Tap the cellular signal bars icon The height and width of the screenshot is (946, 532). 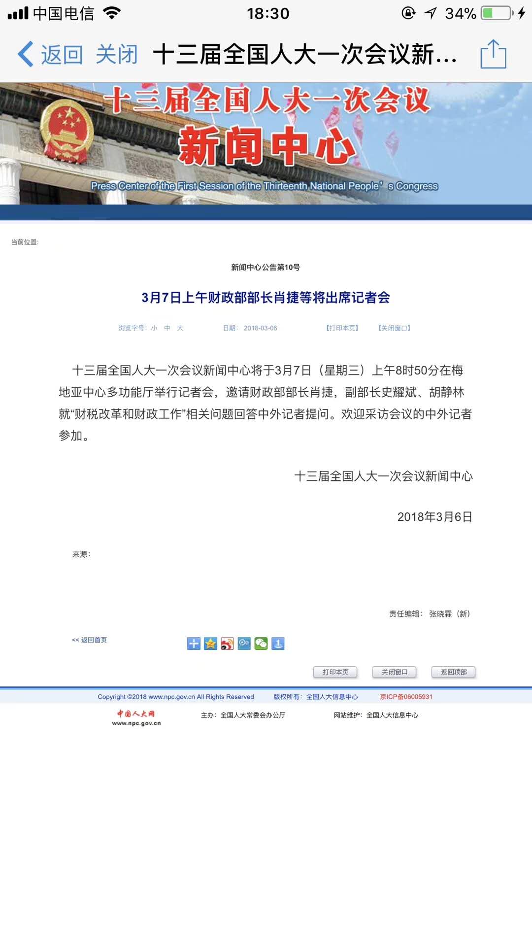coord(18,13)
